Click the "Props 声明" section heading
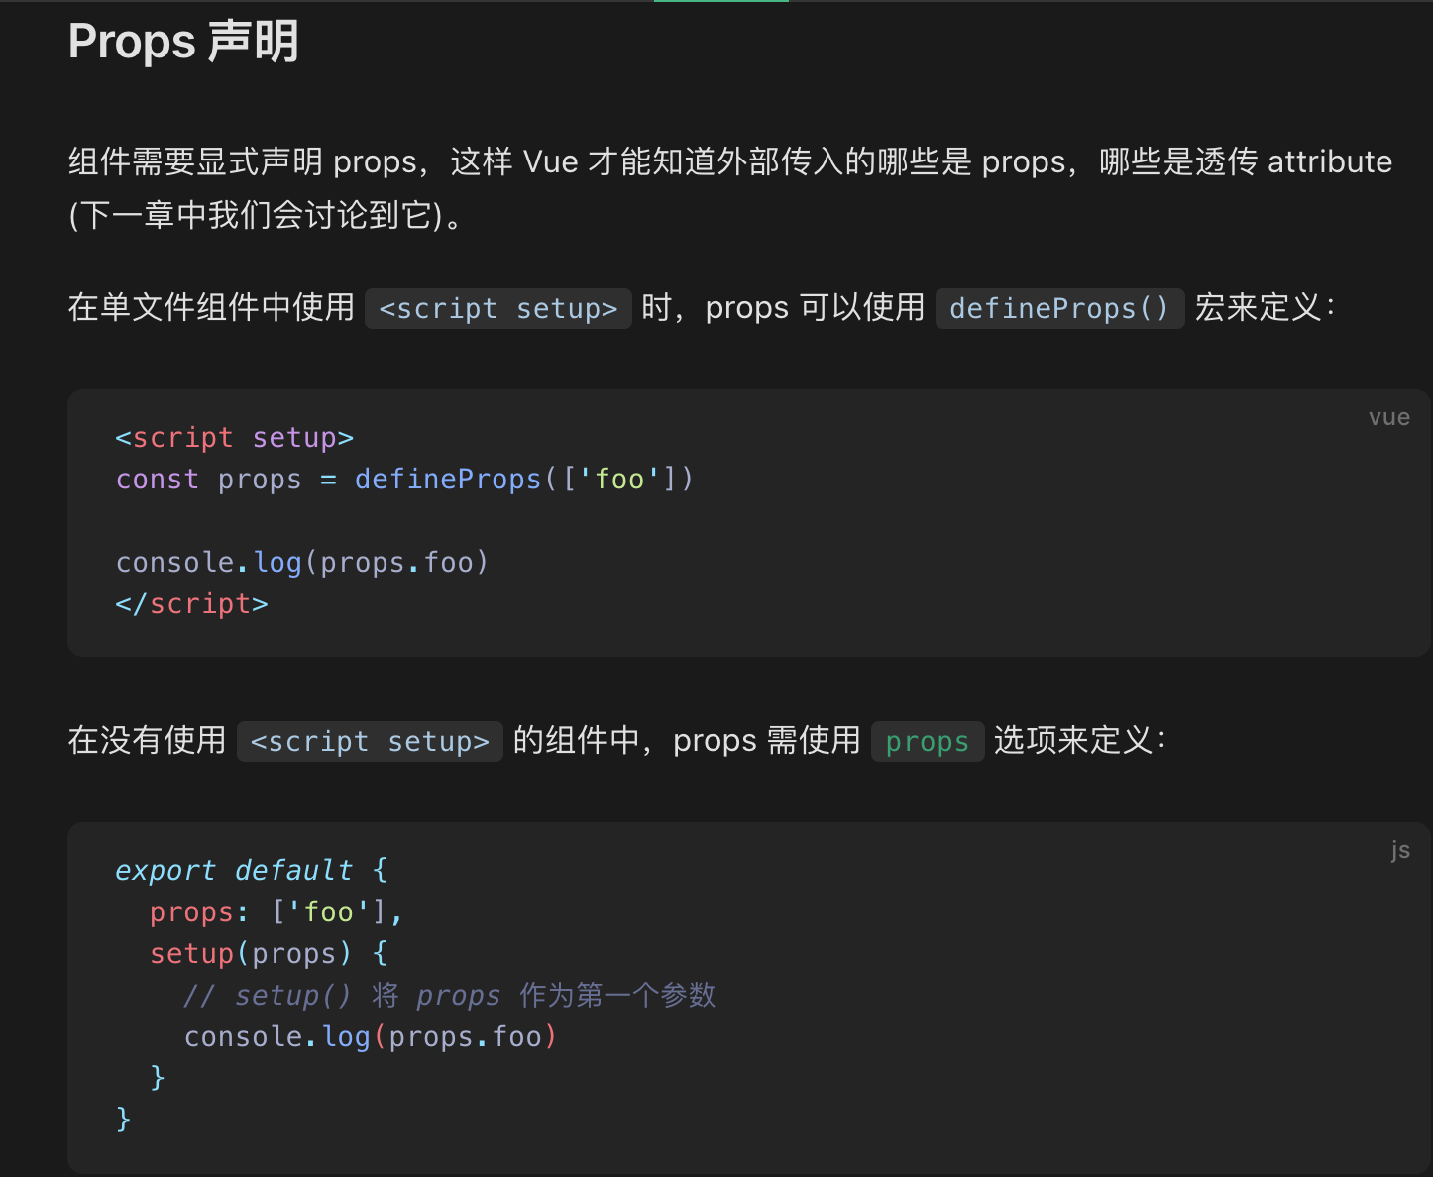1433x1177 pixels. 183,43
